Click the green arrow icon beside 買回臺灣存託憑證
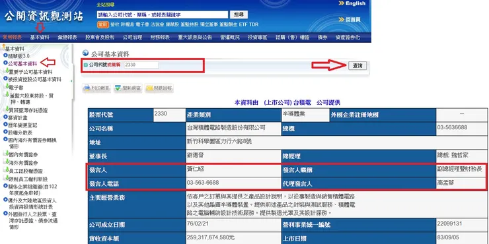The height and width of the screenshot is (244, 489). 7,109
